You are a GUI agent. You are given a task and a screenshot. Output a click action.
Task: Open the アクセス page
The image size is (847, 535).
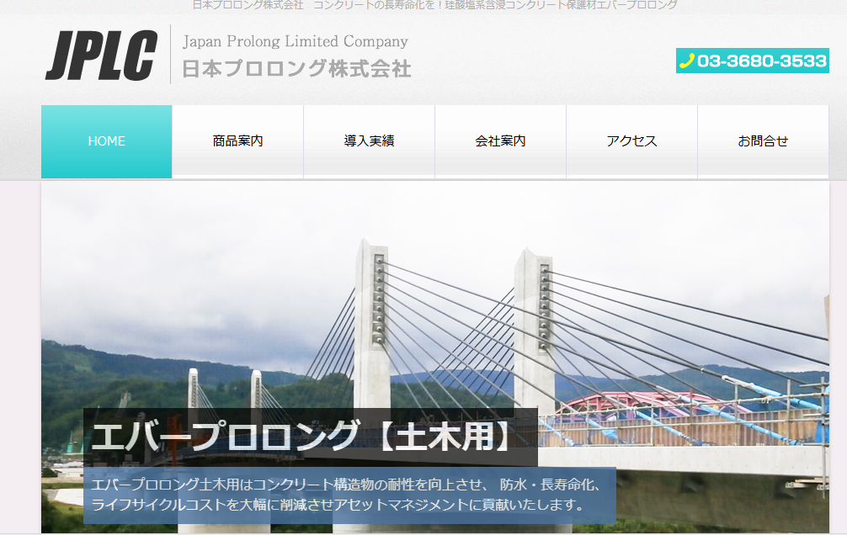tap(631, 141)
